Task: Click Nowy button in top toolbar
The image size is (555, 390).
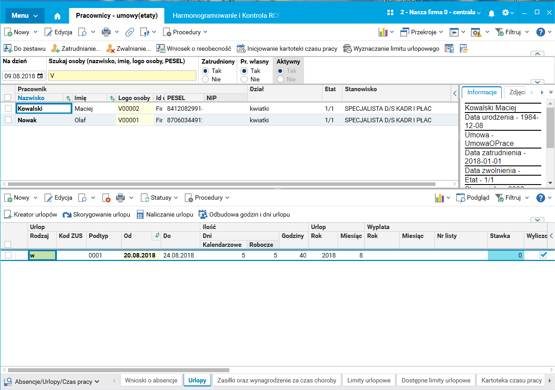Action: (17, 32)
